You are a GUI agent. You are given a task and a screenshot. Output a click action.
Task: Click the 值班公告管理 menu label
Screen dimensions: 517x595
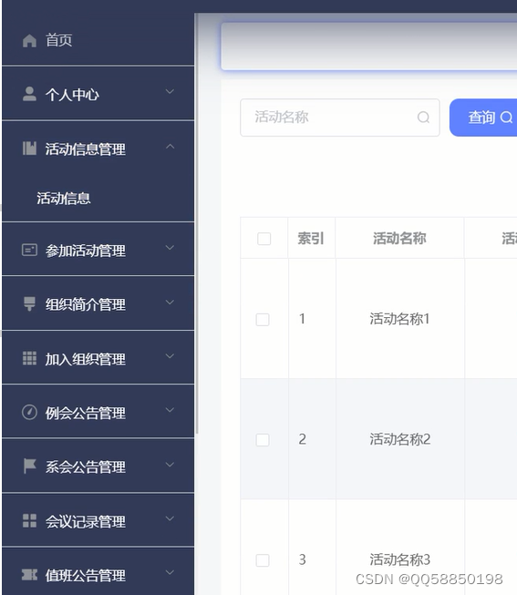pos(86,576)
